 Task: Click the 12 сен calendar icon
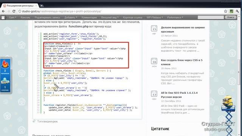click(154, 94)
